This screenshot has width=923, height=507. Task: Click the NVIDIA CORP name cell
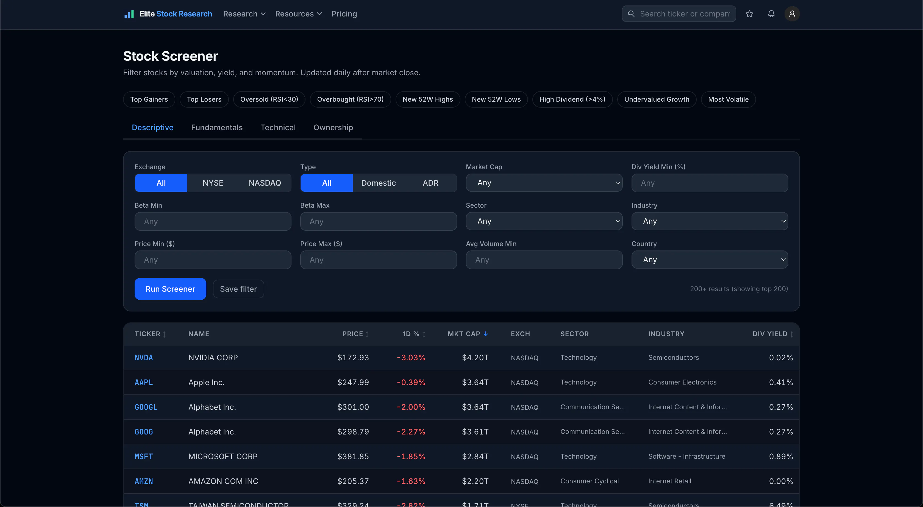click(213, 358)
